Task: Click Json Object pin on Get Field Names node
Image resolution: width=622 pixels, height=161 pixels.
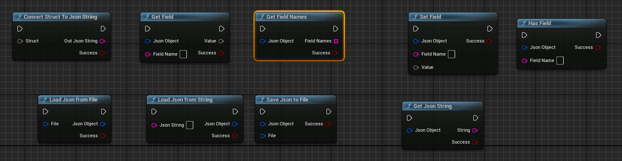Action: click(263, 41)
